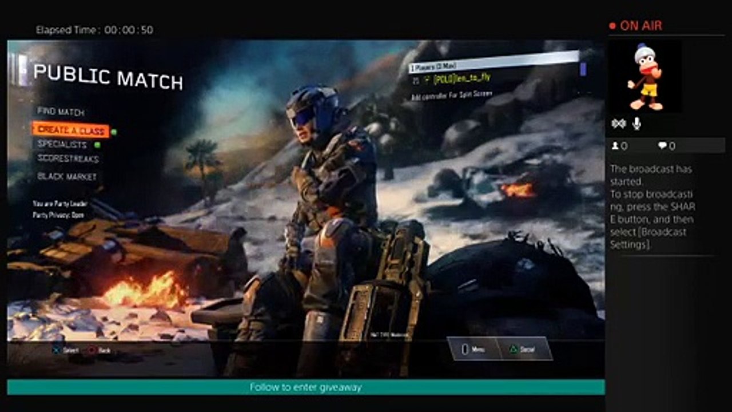Image resolution: width=732 pixels, height=412 pixels.
Task: Select Add controller For Split Screen
Action: click(x=452, y=94)
